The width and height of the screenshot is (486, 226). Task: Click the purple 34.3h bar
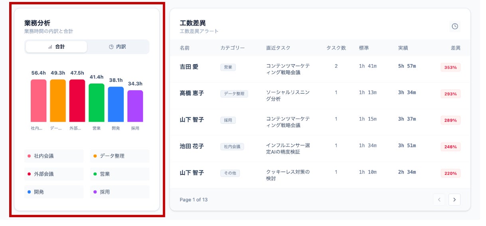point(135,106)
